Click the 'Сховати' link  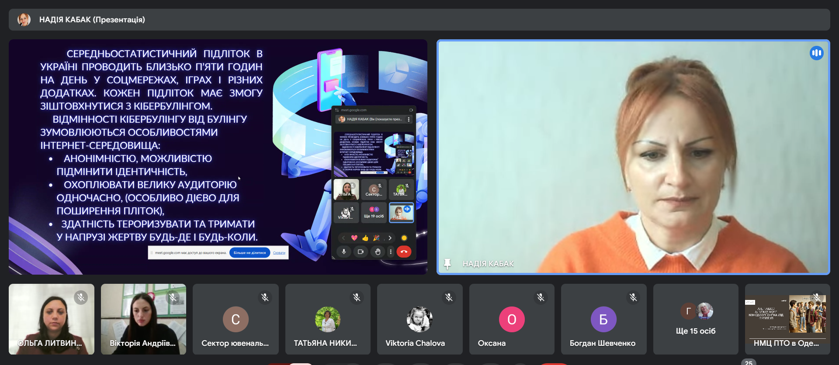(279, 253)
